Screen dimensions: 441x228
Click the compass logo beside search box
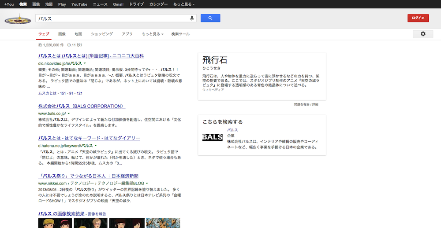pos(17,20)
